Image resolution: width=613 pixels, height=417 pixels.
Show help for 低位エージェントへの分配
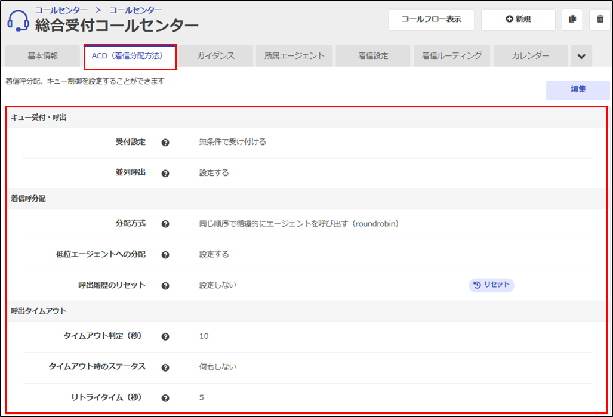click(x=165, y=255)
